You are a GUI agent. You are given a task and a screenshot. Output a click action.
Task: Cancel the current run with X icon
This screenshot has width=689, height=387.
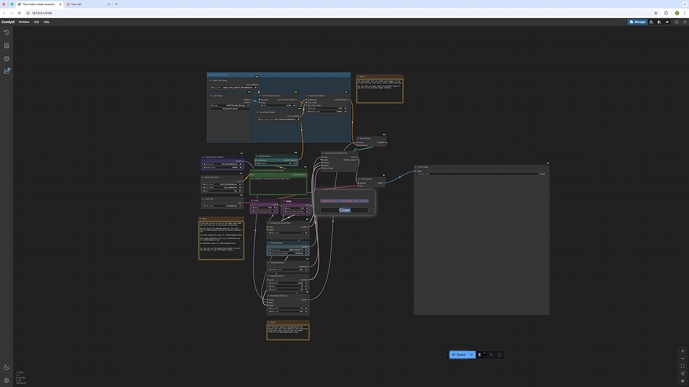[491, 354]
